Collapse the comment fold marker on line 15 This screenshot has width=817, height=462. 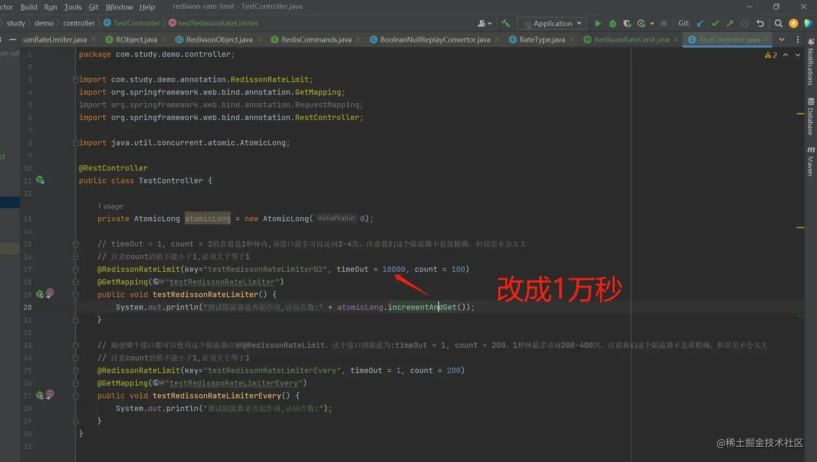click(x=76, y=244)
